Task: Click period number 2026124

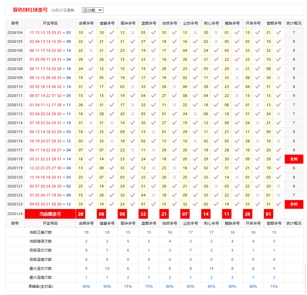Action: (x=15, y=214)
